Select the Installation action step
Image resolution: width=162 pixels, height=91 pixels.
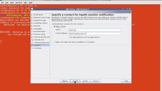coord(39,23)
